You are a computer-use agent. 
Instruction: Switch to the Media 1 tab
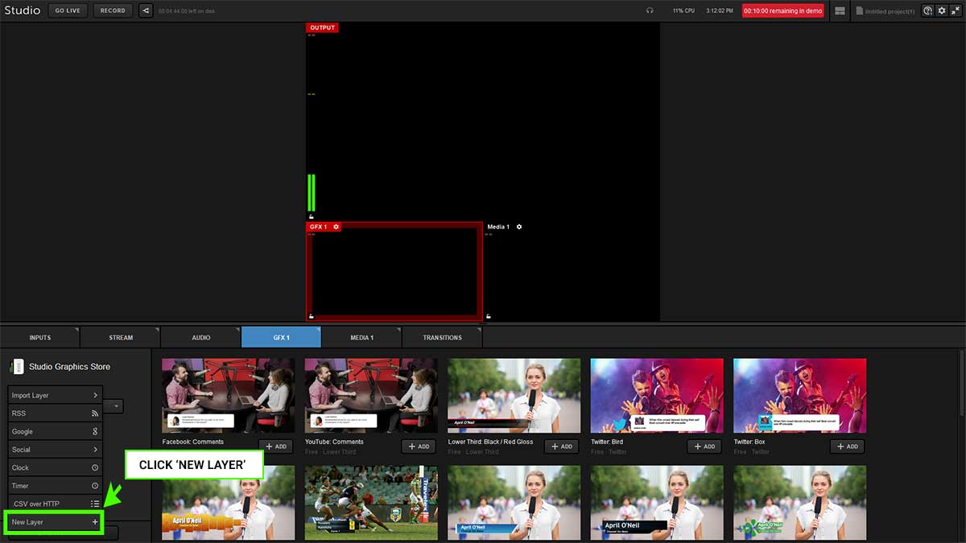pyautogui.click(x=362, y=337)
